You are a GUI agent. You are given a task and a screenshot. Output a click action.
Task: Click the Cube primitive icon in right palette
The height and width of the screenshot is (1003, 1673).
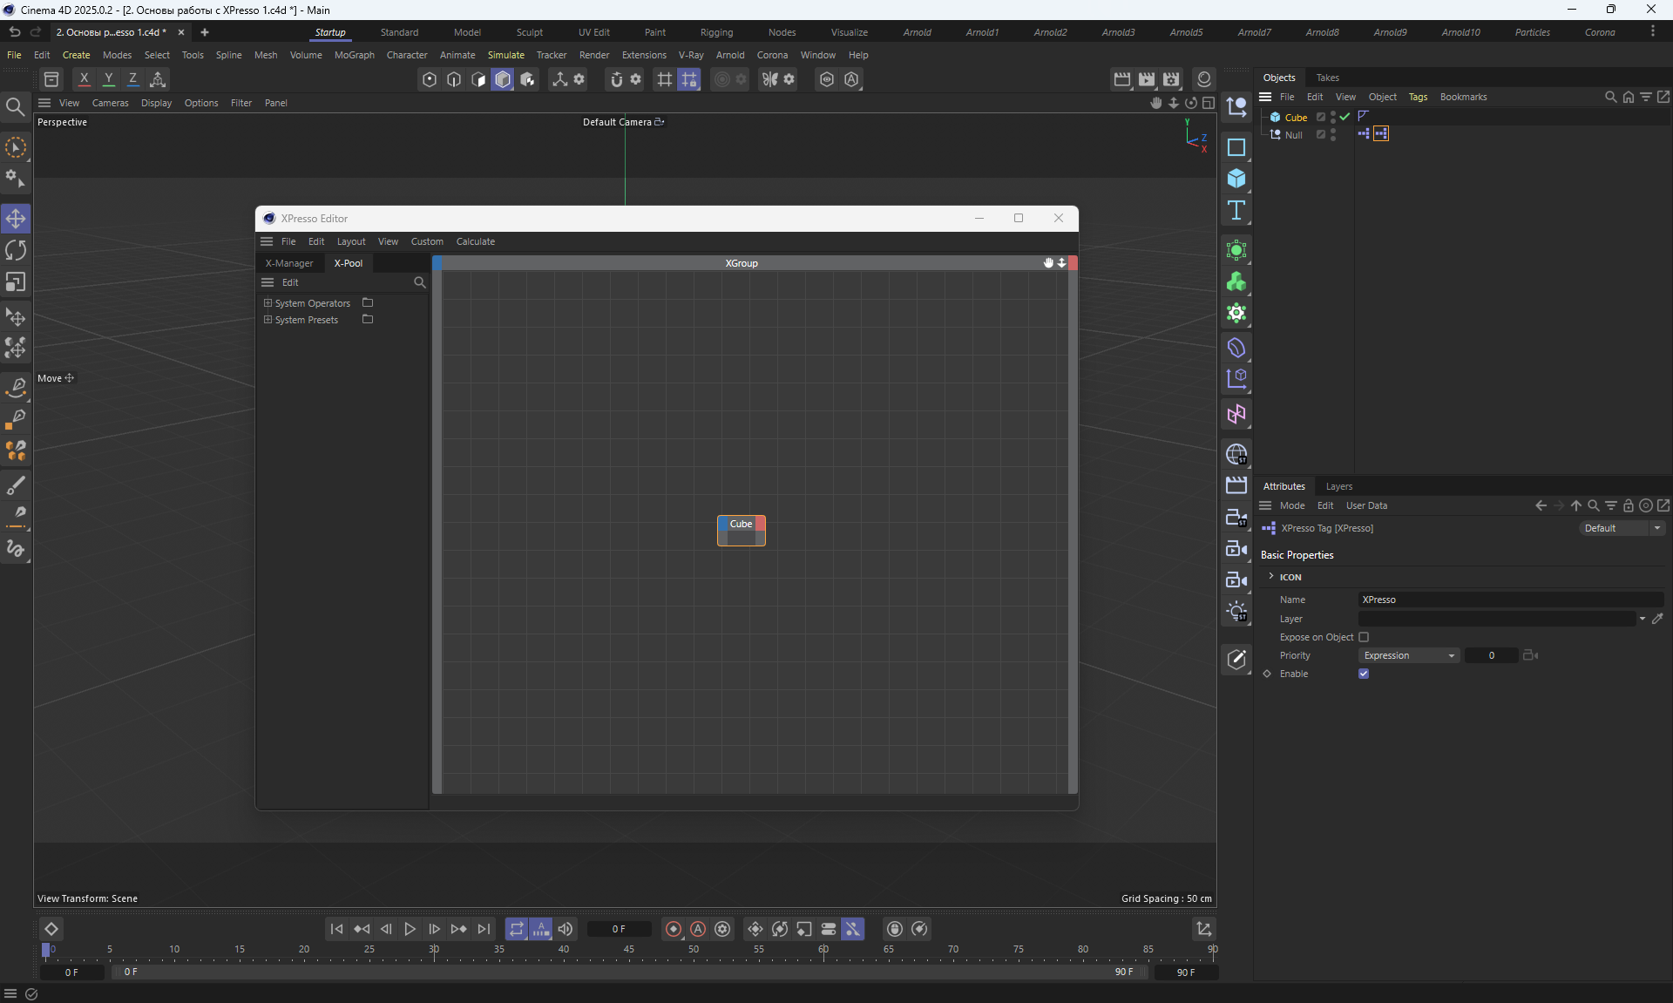(1236, 179)
